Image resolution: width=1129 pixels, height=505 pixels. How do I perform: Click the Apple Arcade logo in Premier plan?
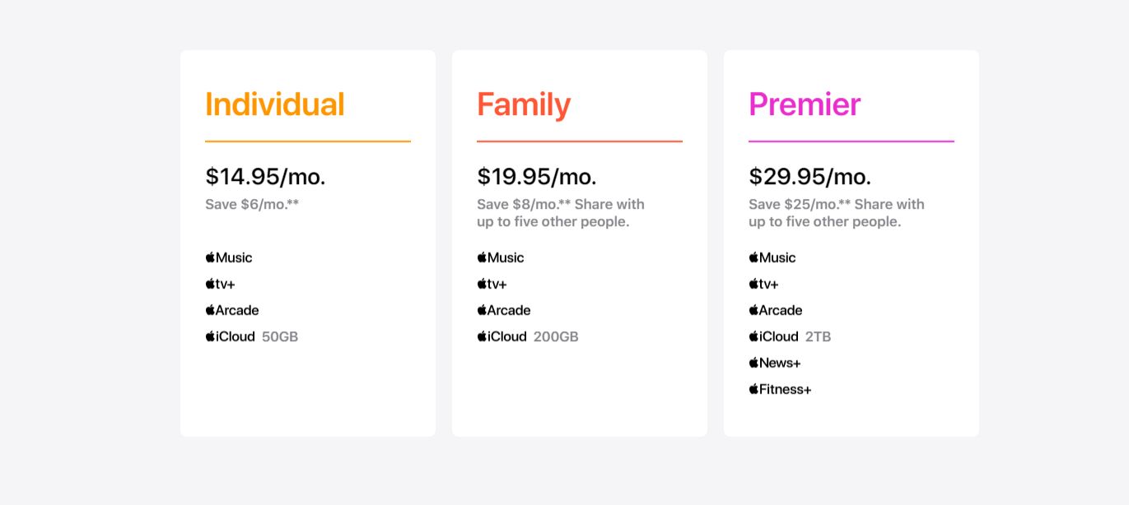pyautogui.click(x=776, y=310)
